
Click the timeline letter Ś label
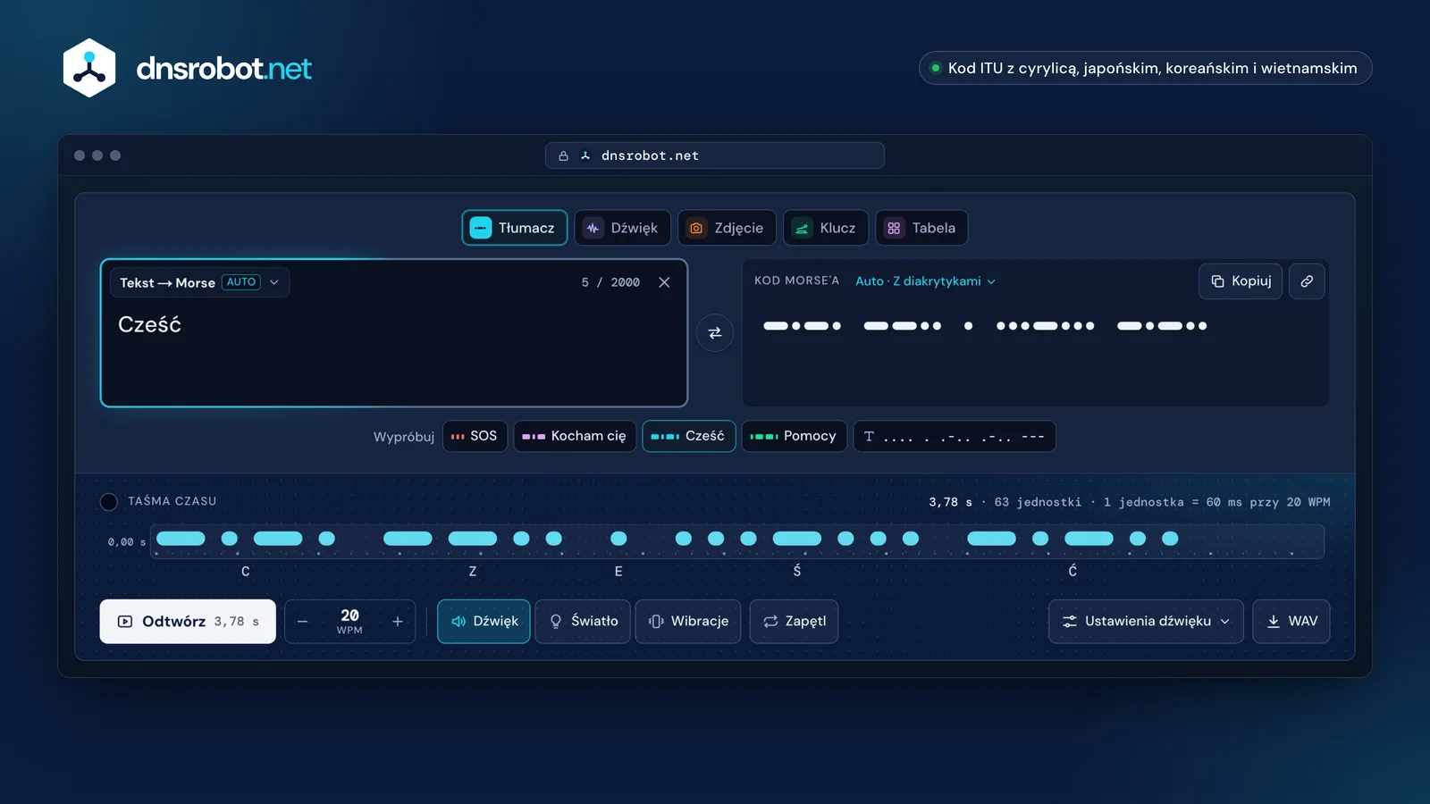click(797, 571)
